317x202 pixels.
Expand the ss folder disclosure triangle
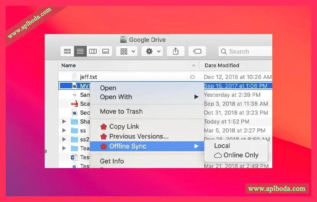click(64, 130)
